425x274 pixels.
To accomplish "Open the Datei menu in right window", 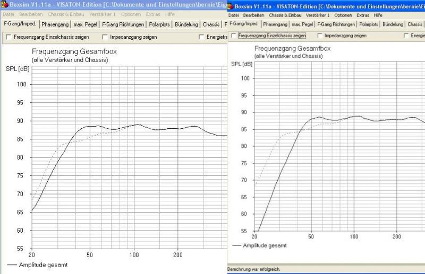I will (x=233, y=15).
